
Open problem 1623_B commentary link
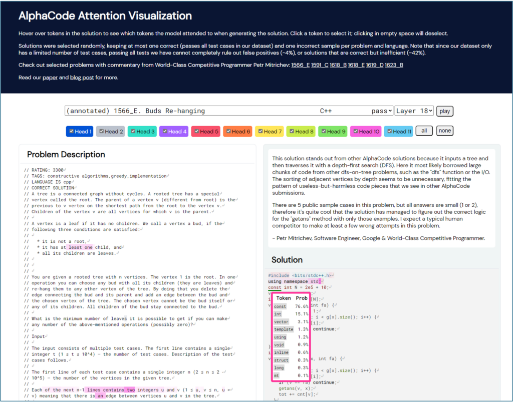394,65
